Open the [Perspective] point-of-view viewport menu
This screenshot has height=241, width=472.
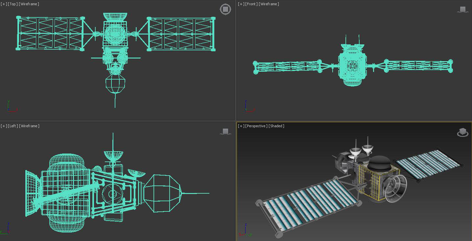click(256, 126)
